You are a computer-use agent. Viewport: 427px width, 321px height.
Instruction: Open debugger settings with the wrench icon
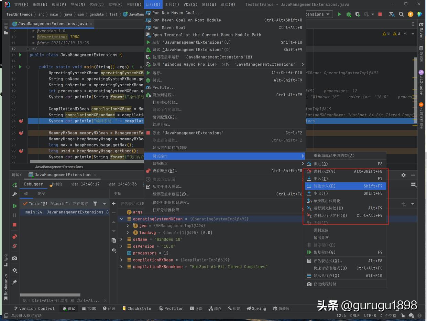point(14,194)
